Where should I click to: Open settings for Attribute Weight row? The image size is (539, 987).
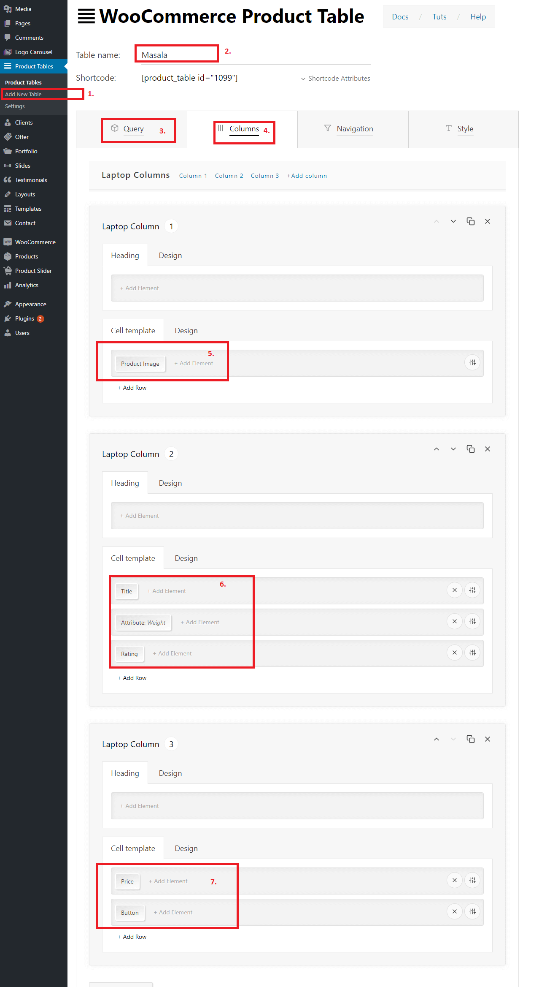click(472, 621)
